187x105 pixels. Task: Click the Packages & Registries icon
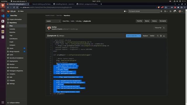8,71
